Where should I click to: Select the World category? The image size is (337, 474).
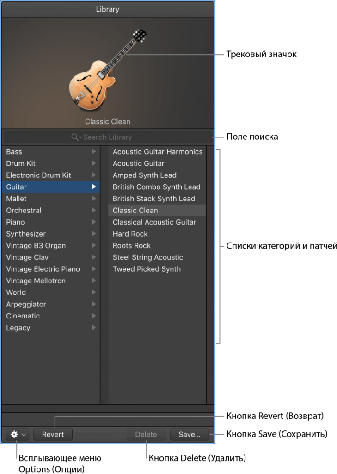coord(51,293)
